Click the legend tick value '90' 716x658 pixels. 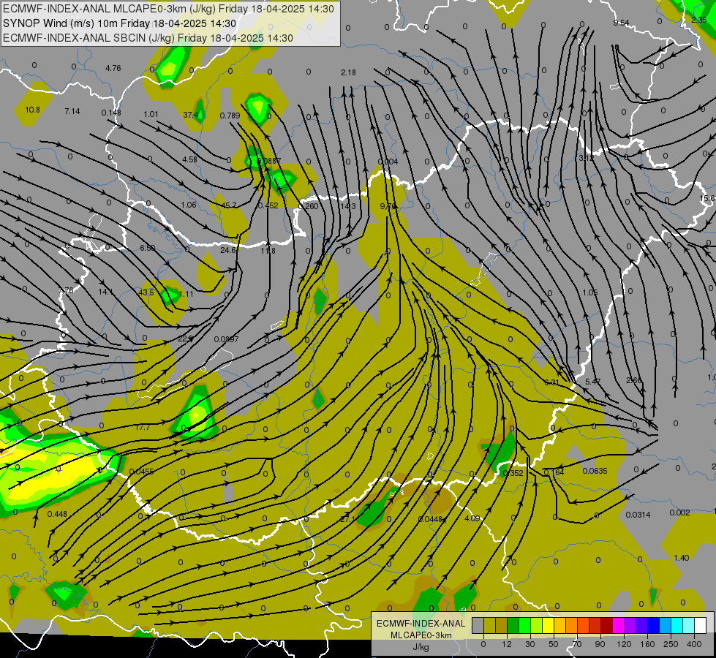point(600,644)
